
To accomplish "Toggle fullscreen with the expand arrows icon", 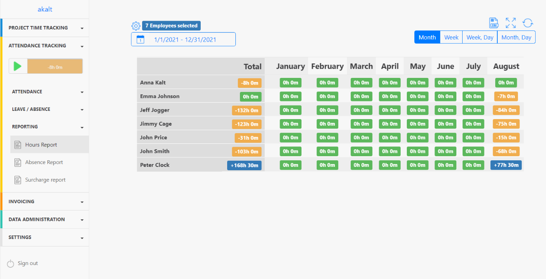I will tap(511, 23).
